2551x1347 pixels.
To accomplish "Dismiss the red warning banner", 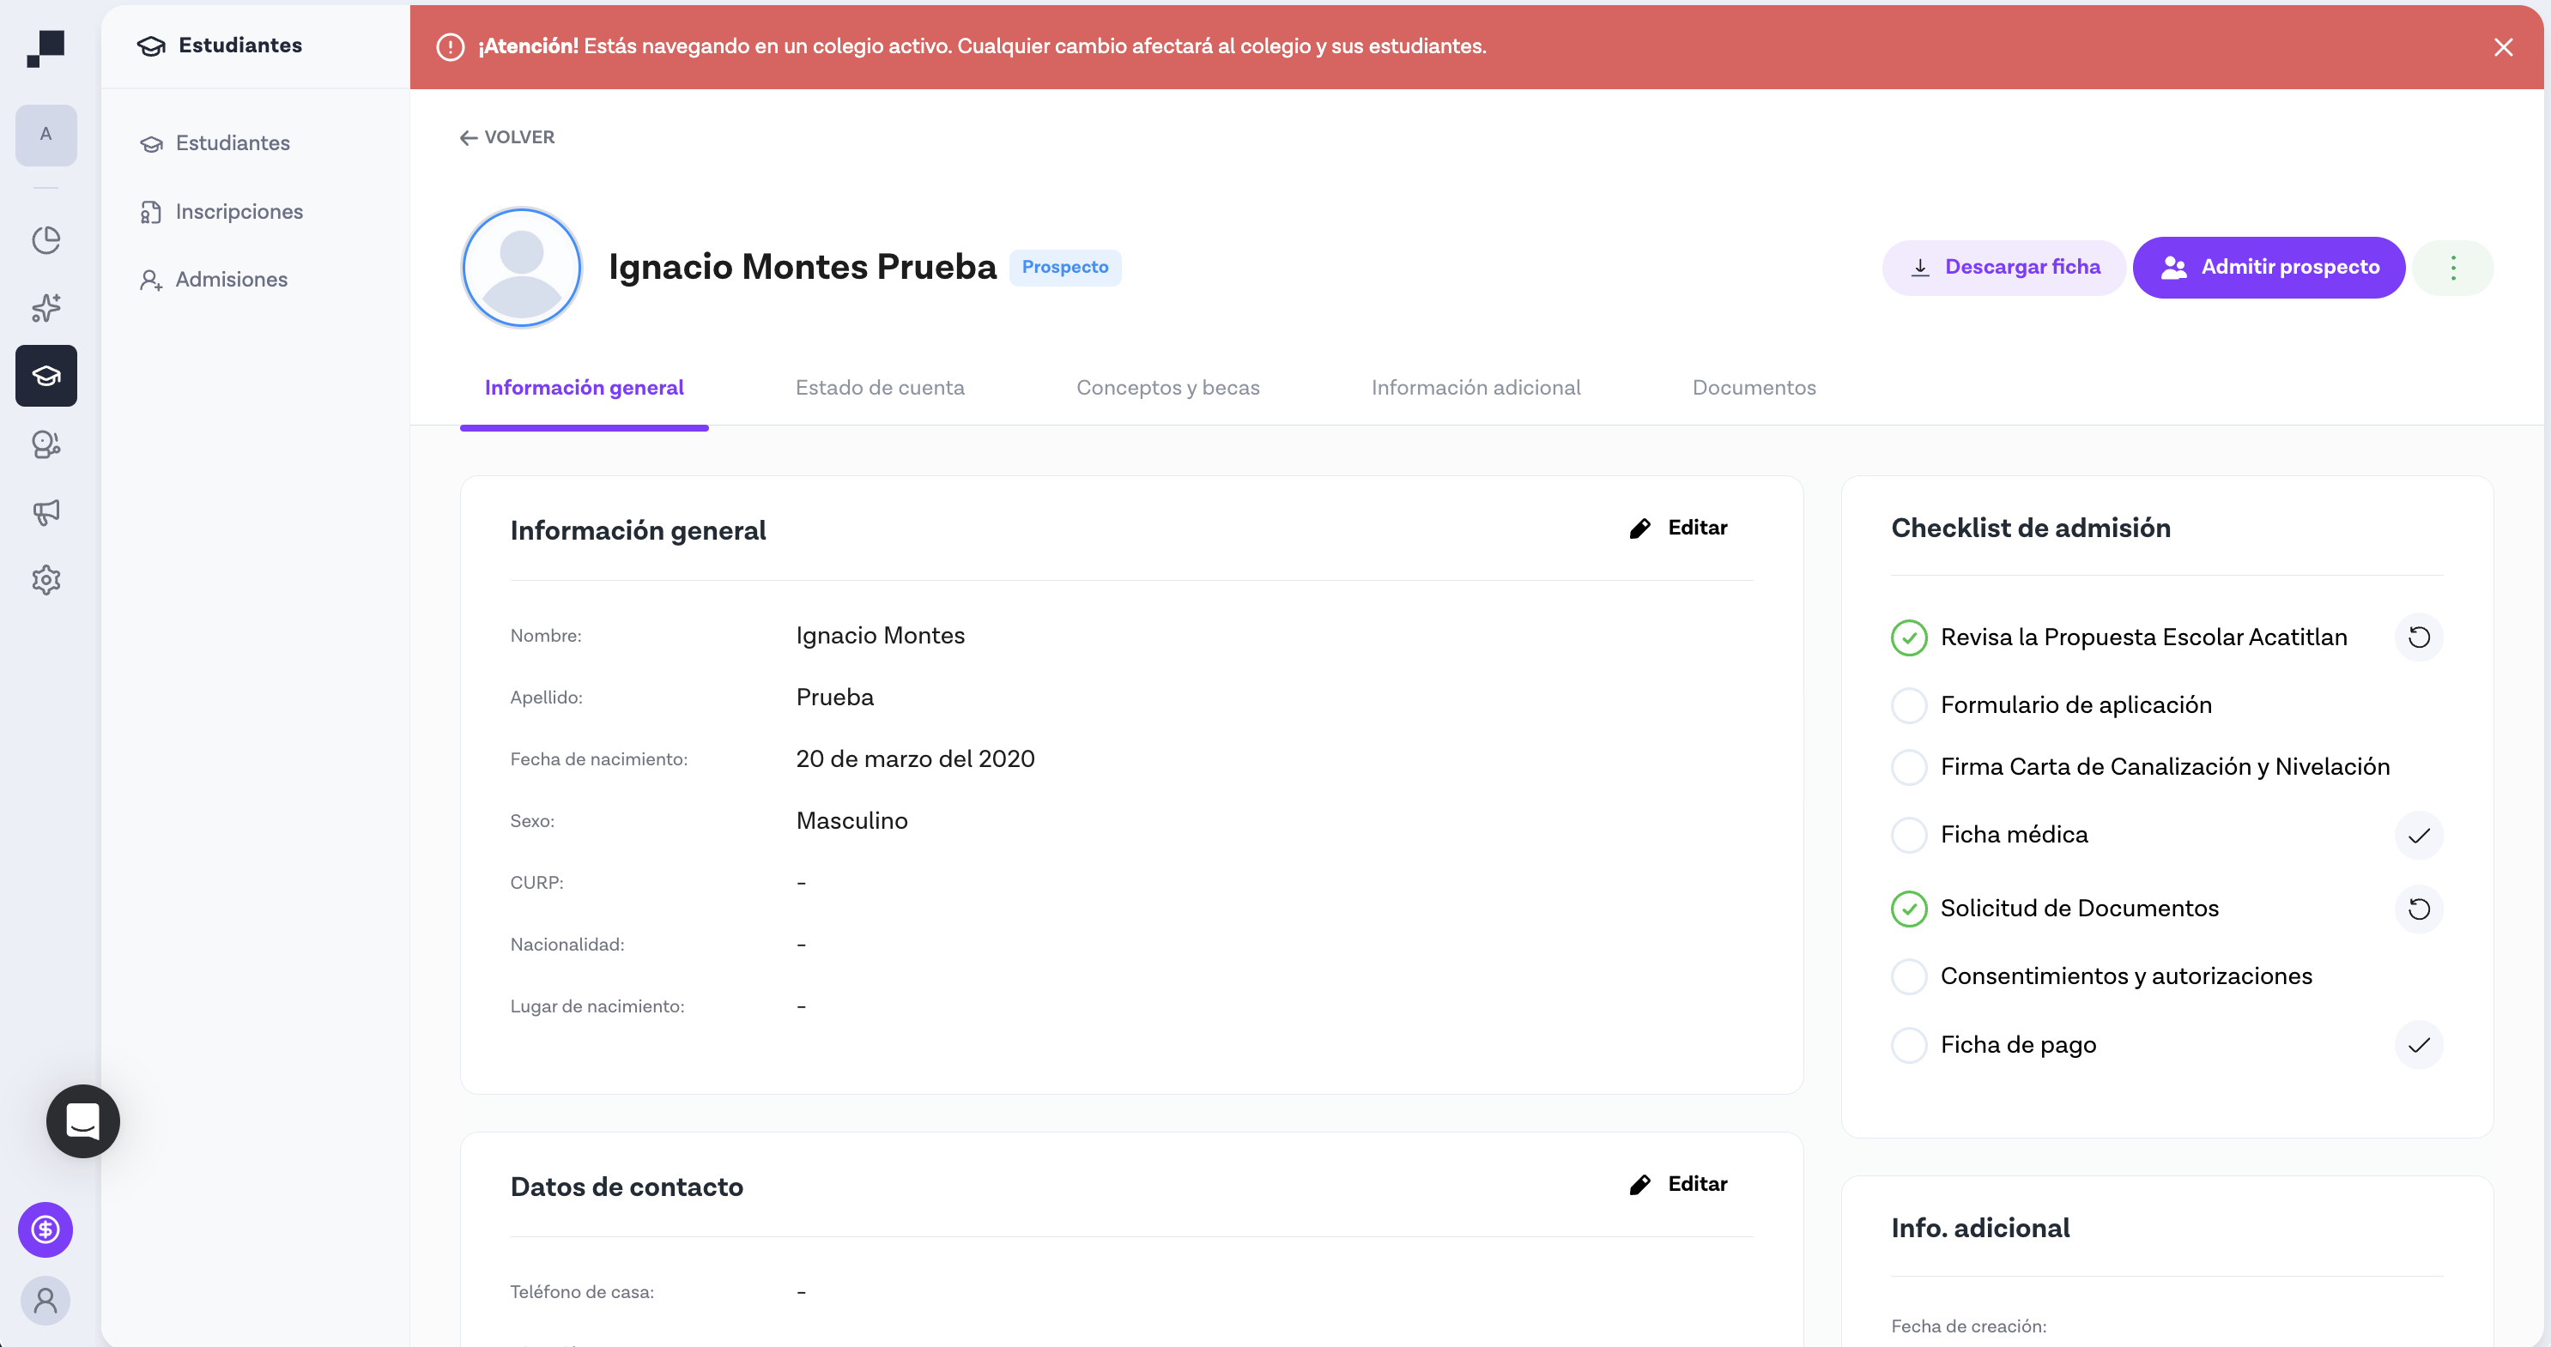I will pyautogui.click(x=2504, y=45).
